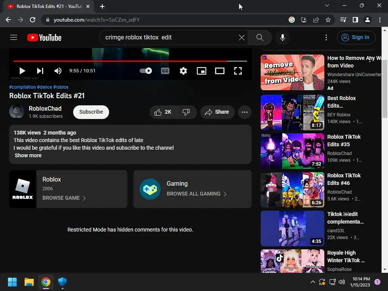
Task: Skip to the next video
Action: 40,71
